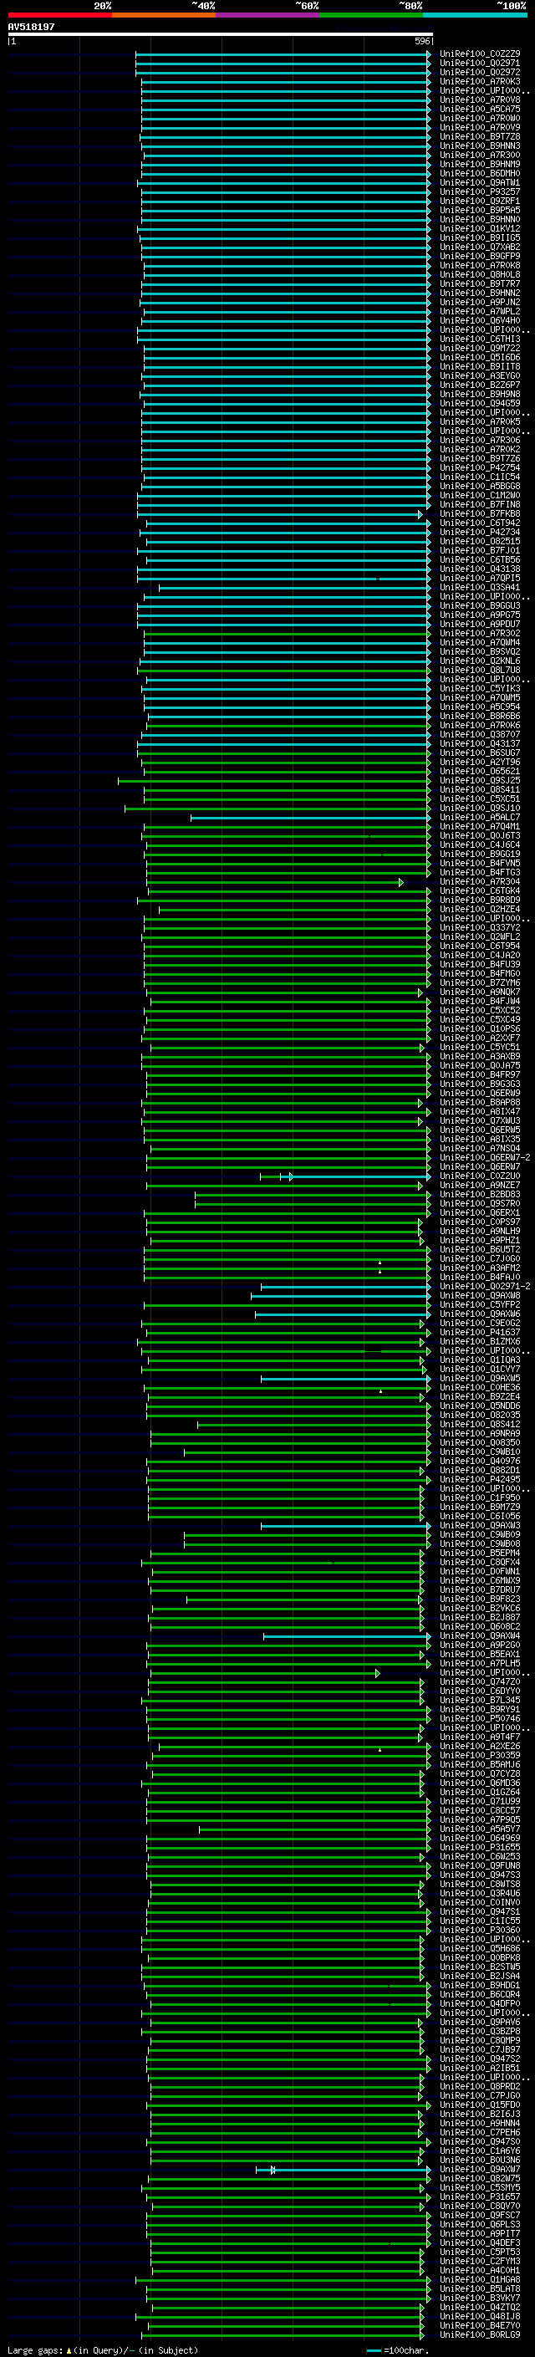Click the cyan ~100% identity color bar
This screenshot has height=2357, width=535.
pos(475,15)
